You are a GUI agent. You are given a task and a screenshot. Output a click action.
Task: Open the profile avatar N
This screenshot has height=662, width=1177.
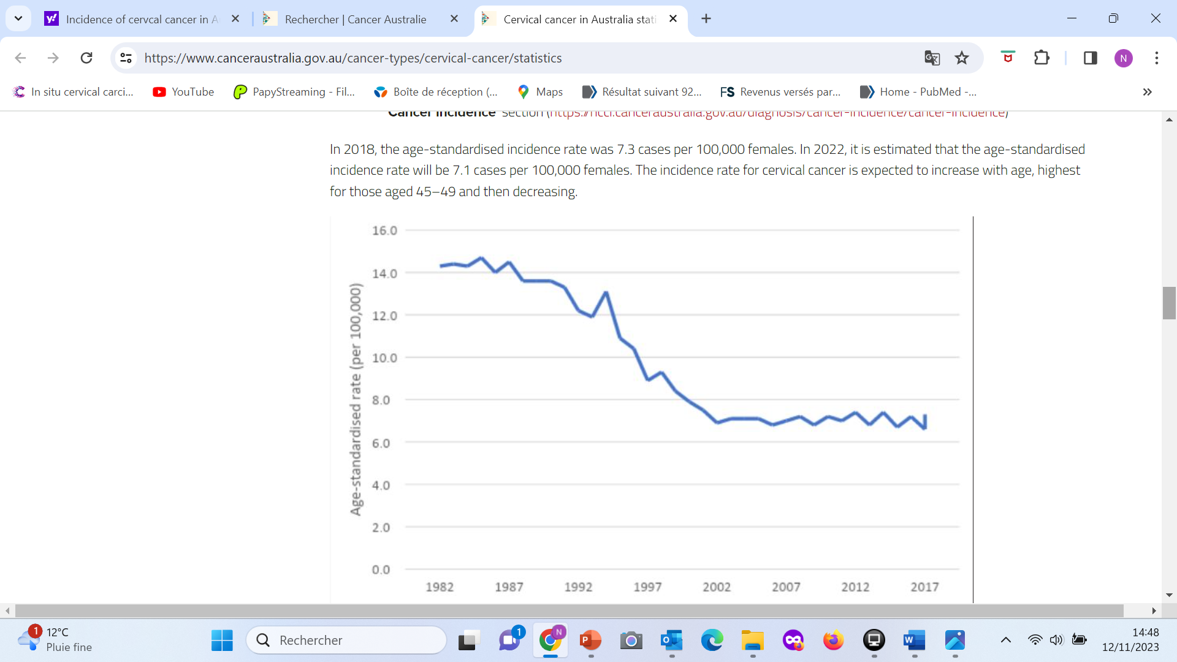click(1123, 58)
